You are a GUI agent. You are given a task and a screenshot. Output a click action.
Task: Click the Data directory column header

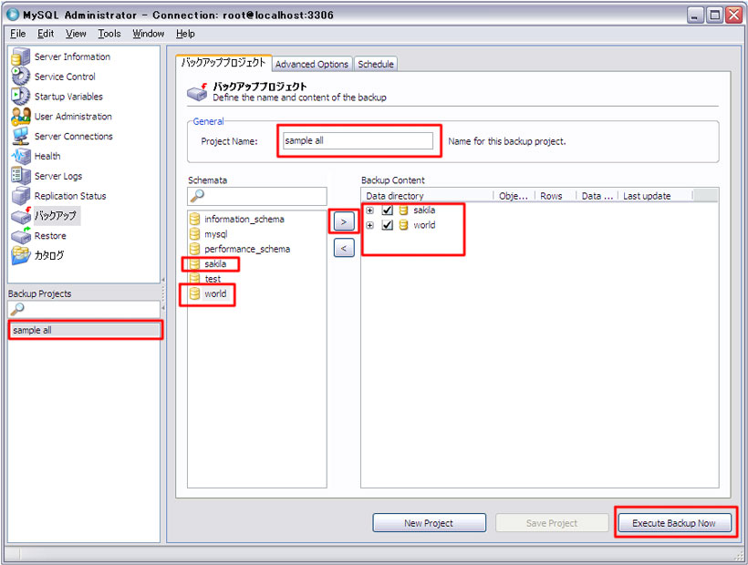(428, 196)
